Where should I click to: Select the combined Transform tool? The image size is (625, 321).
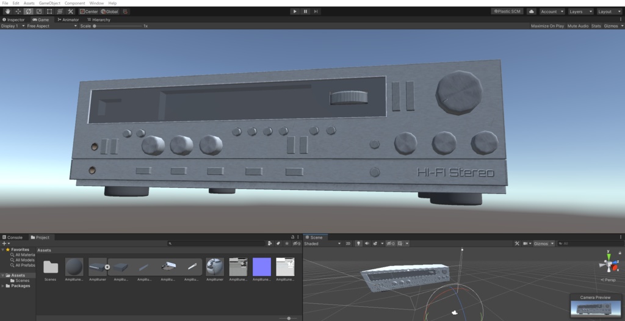point(60,12)
